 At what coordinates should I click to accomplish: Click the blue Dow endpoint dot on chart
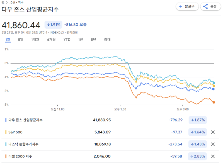(x=213, y=89)
